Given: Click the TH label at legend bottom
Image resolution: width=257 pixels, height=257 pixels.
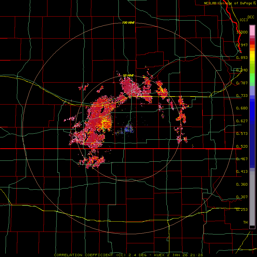Looking at the screenshot, I should click(x=245, y=222).
